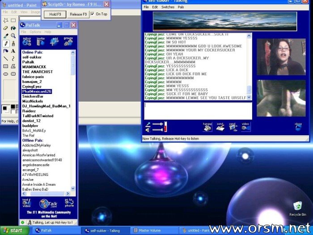Click the send file icon
The width and height of the screenshot is (313, 235).
click(233, 127)
